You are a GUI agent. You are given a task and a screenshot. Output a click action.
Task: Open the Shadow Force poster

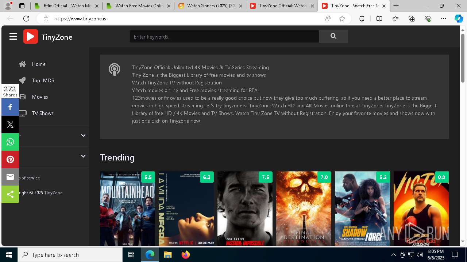click(x=362, y=209)
